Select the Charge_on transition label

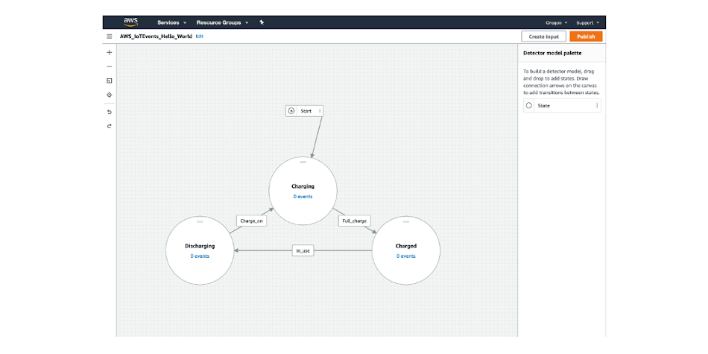pos(250,221)
